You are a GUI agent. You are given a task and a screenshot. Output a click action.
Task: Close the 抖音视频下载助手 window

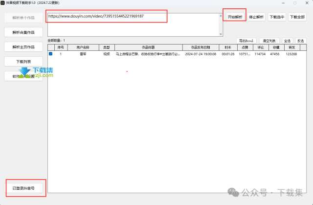307,3
